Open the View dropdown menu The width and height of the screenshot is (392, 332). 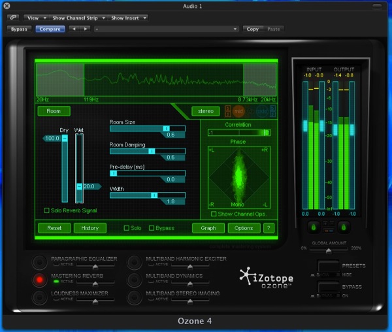click(x=36, y=18)
